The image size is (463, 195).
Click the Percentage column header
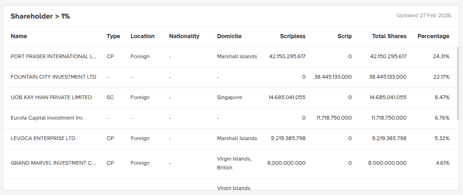click(x=433, y=36)
